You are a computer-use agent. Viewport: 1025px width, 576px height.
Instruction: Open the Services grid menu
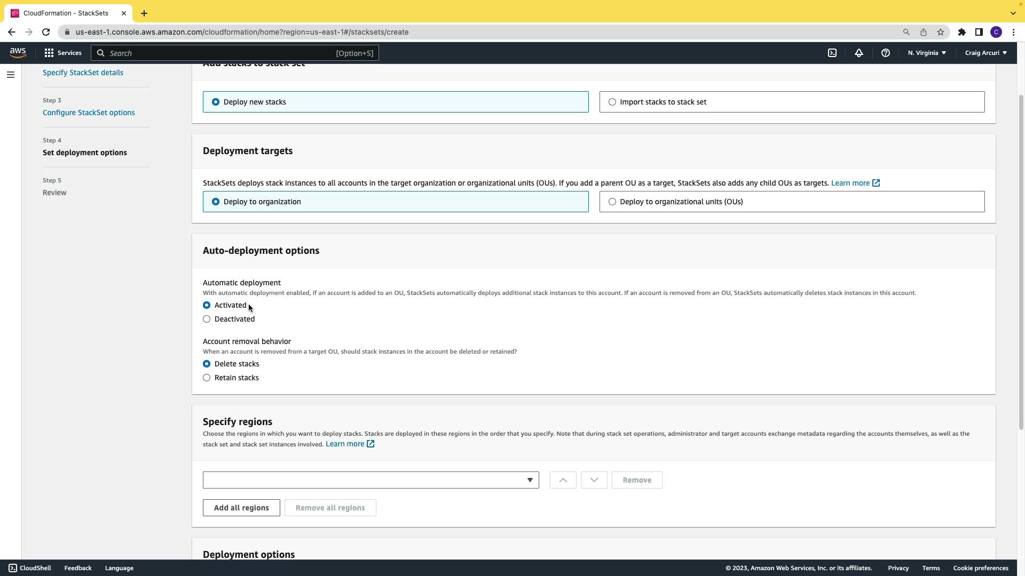click(63, 53)
